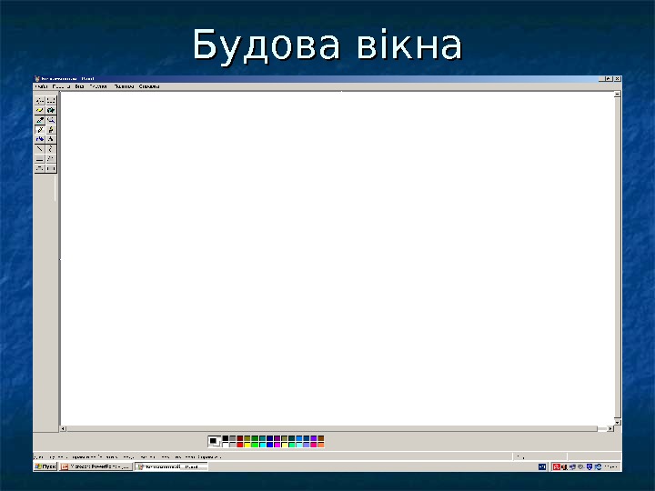Select the Polygon tool
Image resolution: width=655 pixels, height=491 pixels.
[51, 158]
